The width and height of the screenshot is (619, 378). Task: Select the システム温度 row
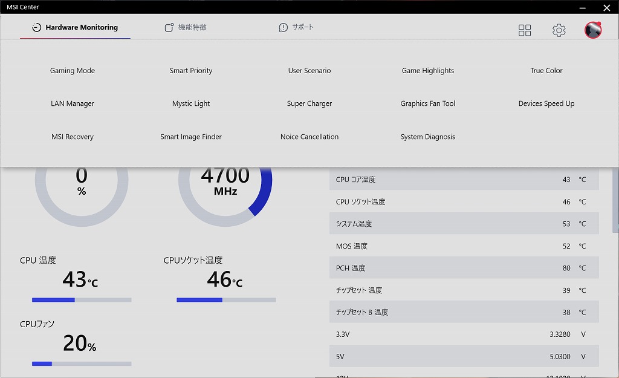464,224
